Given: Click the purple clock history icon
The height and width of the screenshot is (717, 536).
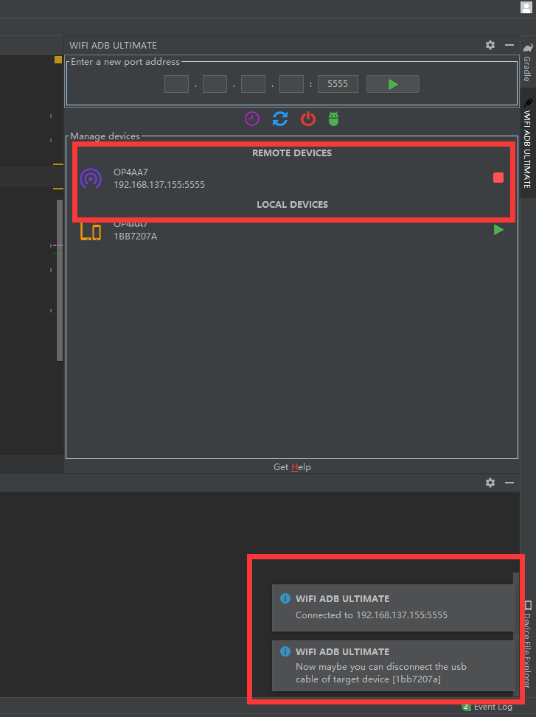Looking at the screenshot, I should tap(252, 119).
